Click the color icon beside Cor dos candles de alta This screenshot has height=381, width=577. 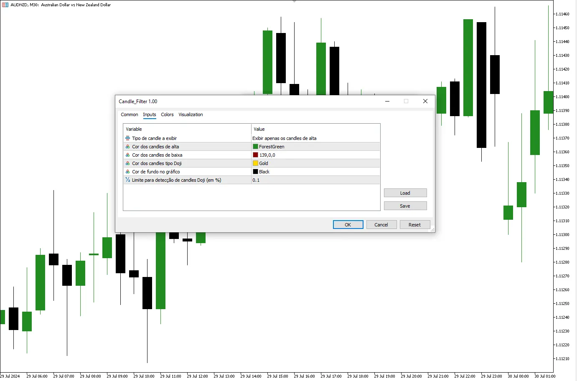pos(128,147)
